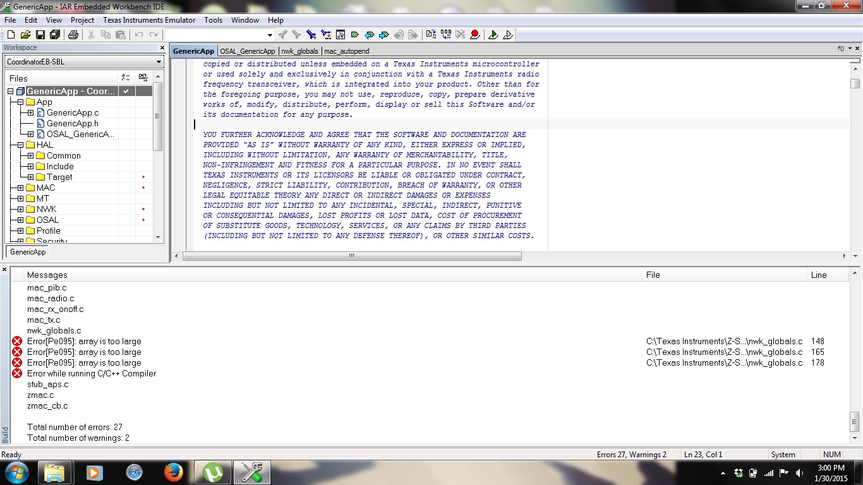
Task: Click the New Document toolbar icon
Action: [x=11, y=35]
